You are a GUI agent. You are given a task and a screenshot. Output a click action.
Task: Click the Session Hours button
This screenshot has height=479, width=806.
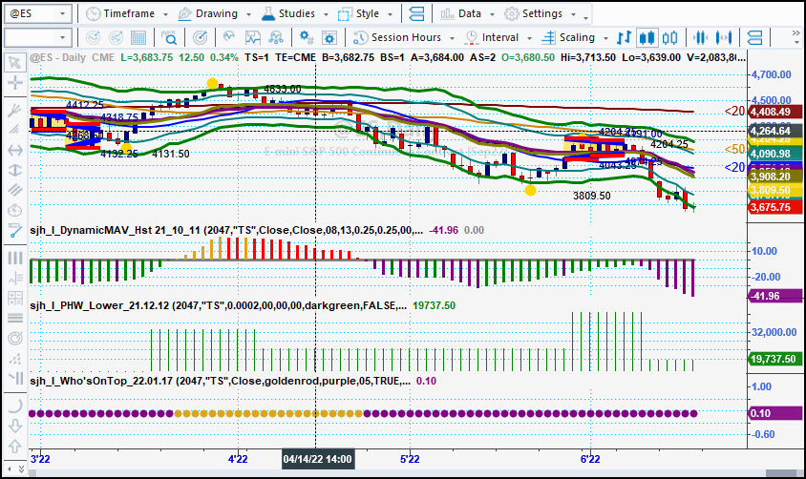[x=406, y=37]
